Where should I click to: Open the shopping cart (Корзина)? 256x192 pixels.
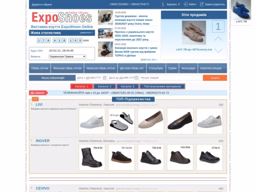point(171,4)
